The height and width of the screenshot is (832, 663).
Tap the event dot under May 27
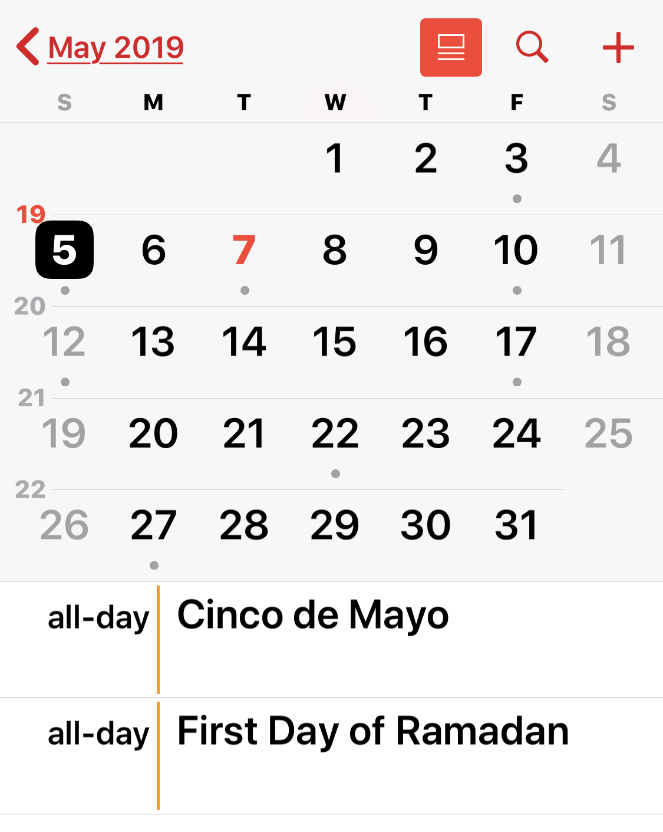click(x=154, y=564)
